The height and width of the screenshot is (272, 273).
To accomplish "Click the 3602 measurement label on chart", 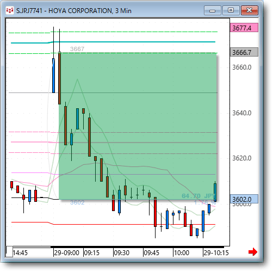I will tap(77, 202).
